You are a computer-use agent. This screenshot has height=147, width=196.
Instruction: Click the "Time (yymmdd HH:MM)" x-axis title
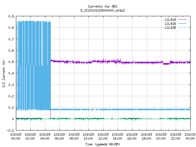tap(103, 144)
